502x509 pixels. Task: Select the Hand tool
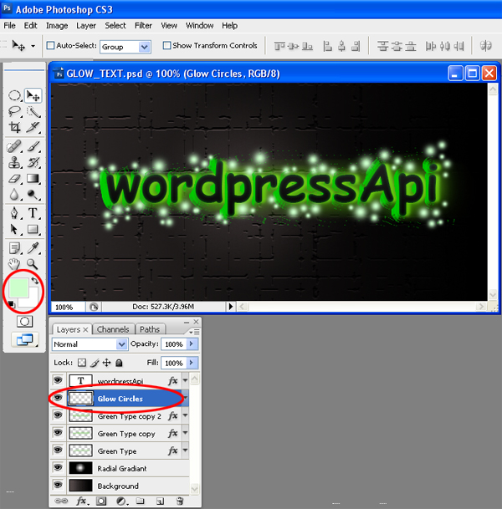coord(14,264)
